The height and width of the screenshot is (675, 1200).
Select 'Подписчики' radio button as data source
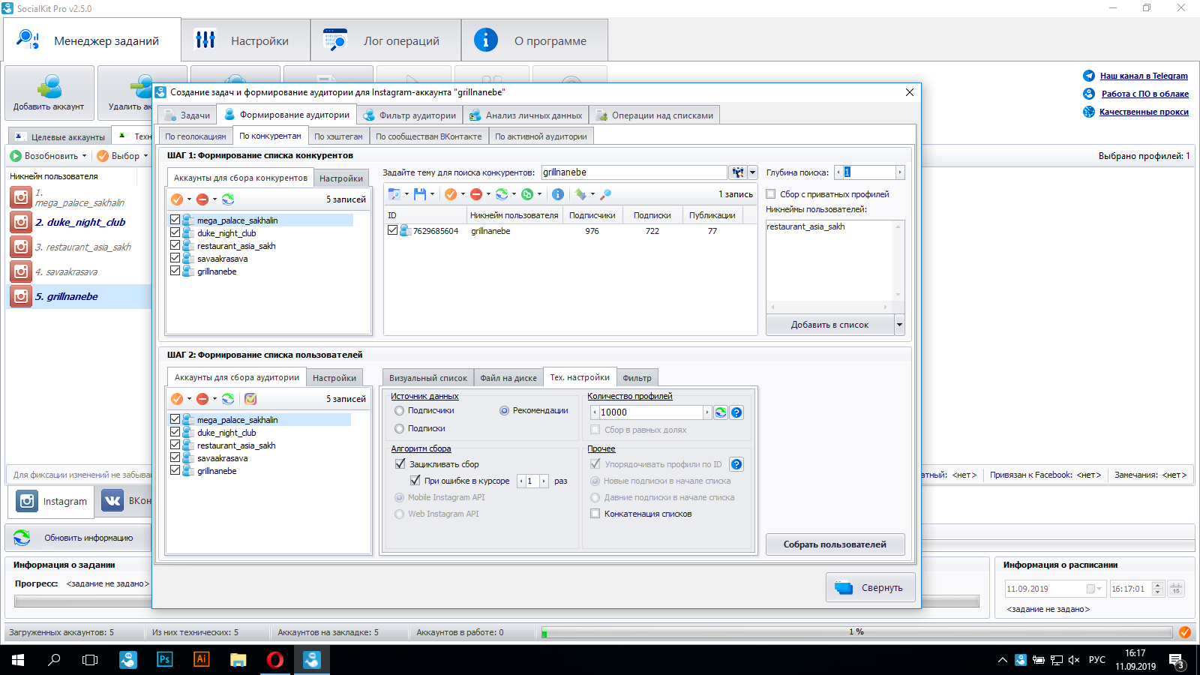click(400, 410)
